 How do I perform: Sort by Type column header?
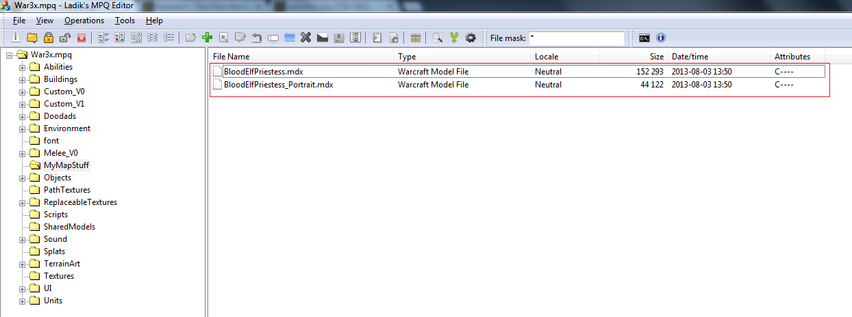463,57
